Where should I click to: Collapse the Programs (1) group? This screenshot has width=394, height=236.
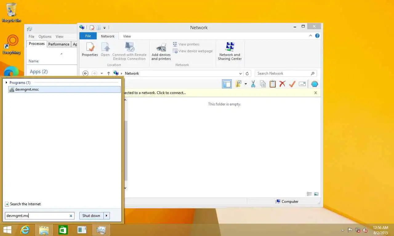pos(6,83)
